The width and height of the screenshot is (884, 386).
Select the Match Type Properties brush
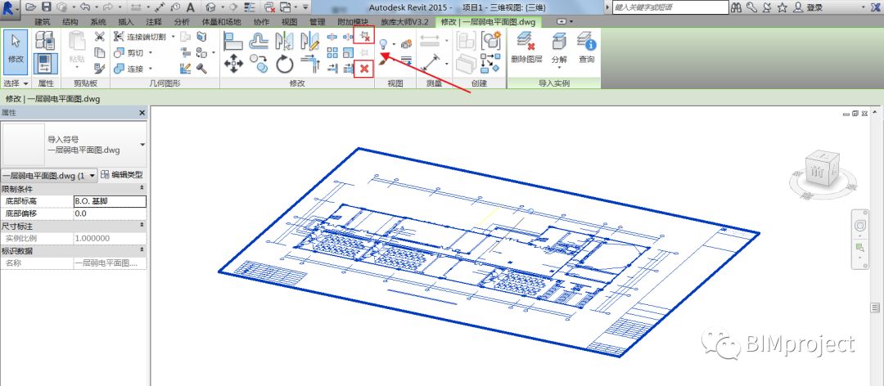coord(100,68)
